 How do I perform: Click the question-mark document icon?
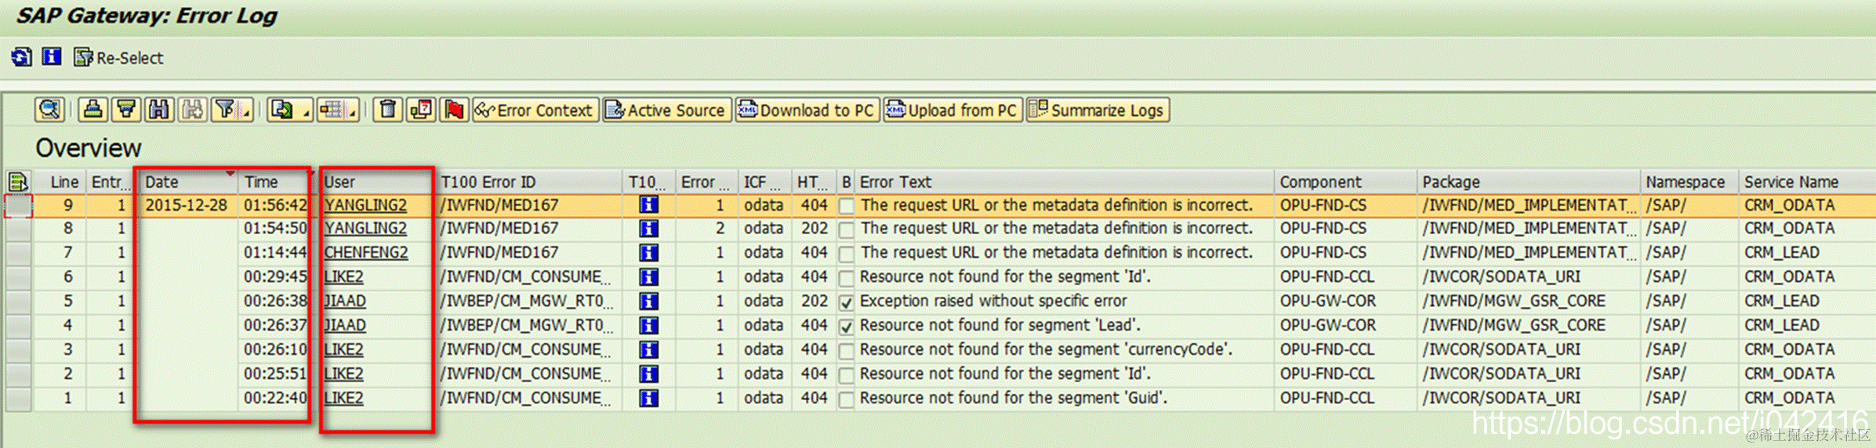[x=421, y=110]
